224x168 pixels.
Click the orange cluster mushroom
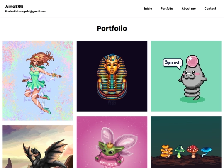pos(166,151)
